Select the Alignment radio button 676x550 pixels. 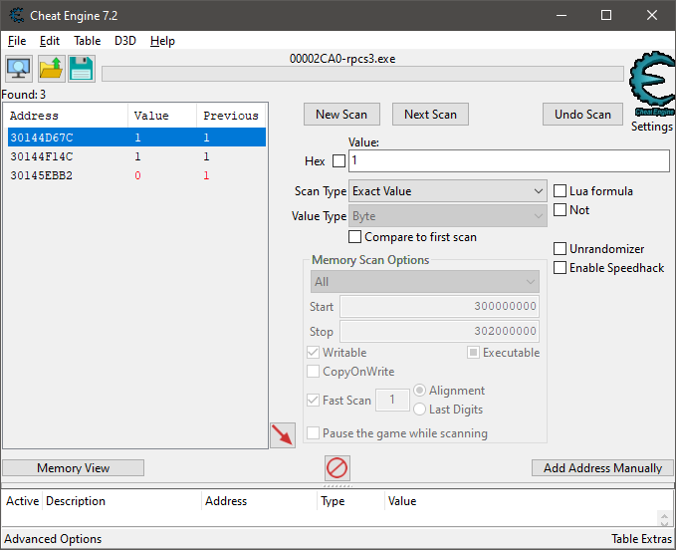(419, 391)
